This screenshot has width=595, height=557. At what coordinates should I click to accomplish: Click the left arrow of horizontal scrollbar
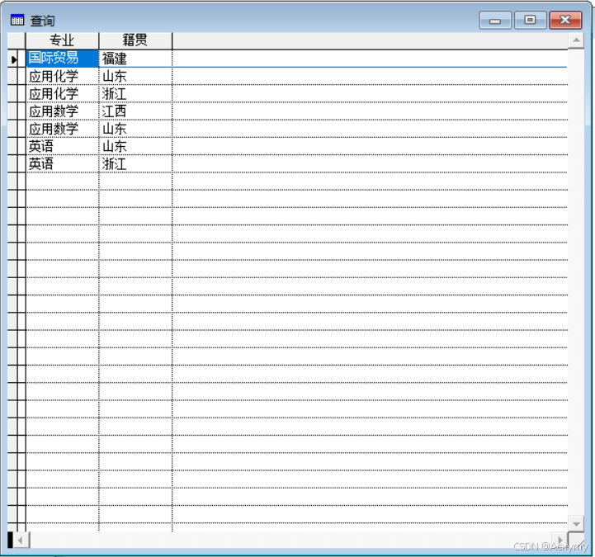(x=20, y=540)
